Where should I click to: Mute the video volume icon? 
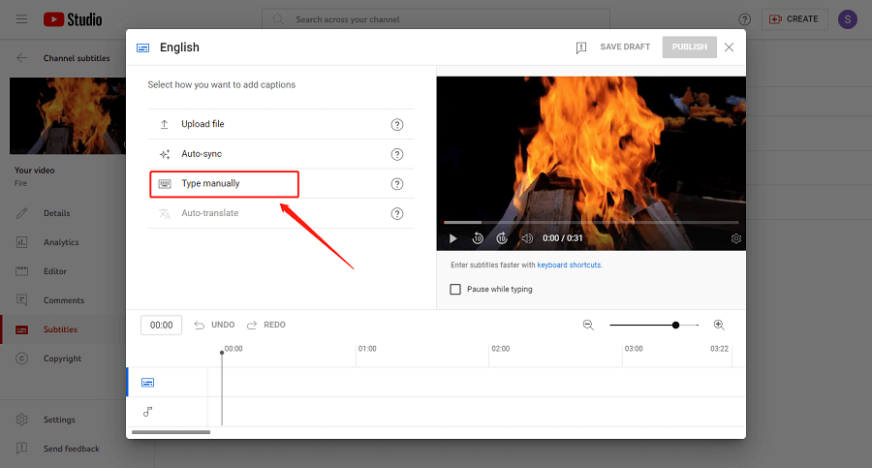pyautogui.click(x=527, y=238)
